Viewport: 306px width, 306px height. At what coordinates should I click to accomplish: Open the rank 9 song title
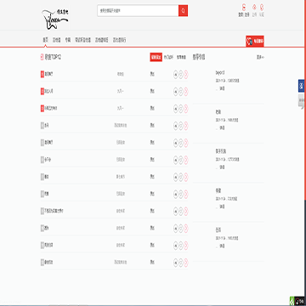tap(54, 211)
